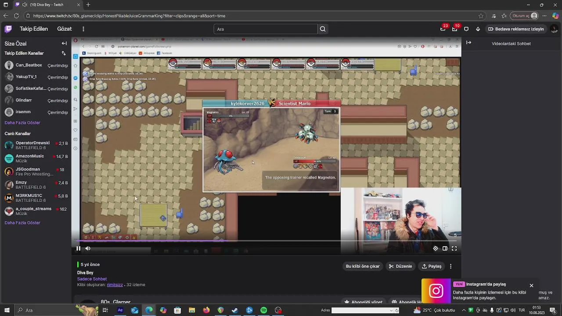Open YakupTV_1 channel in sidebar
The height and width of the screenshot is (316, 562).
click(36, 77)
